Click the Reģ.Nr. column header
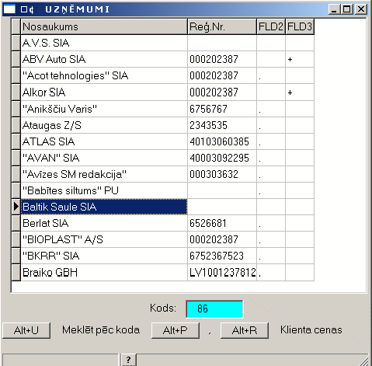Viewport: 372px width, 366px height. tap(222, 26)
